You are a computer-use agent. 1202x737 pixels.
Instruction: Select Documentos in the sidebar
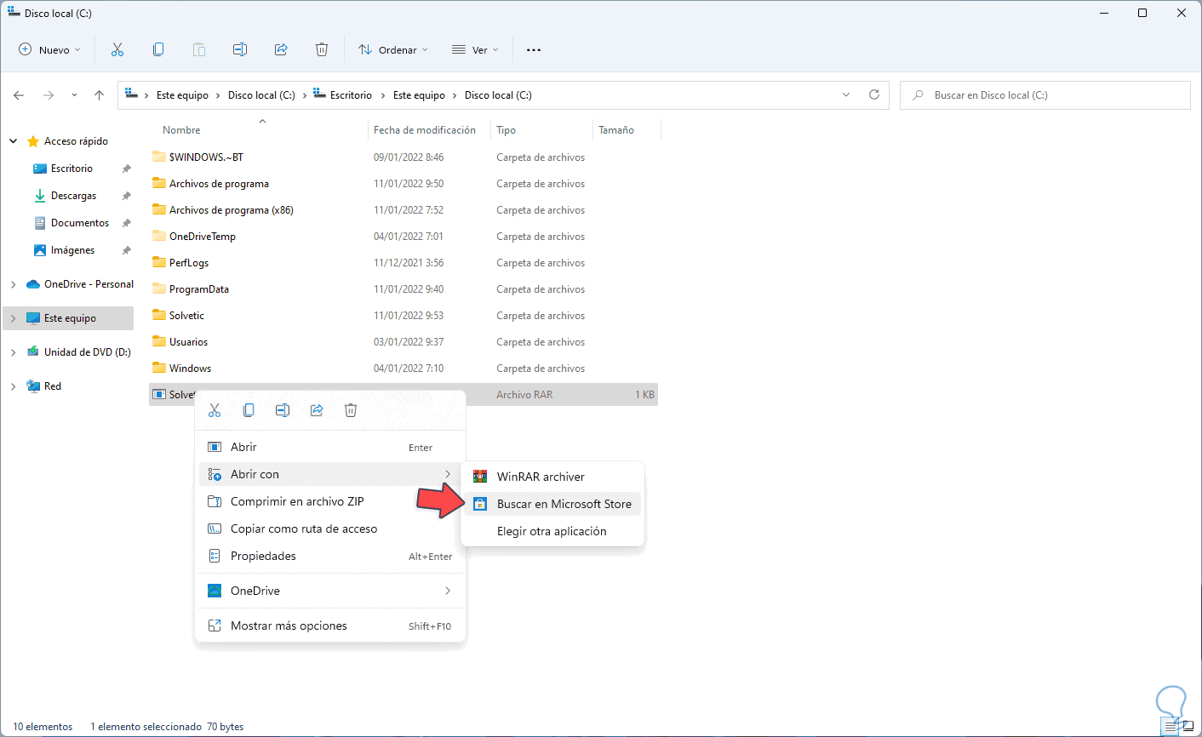coord(80,223)
